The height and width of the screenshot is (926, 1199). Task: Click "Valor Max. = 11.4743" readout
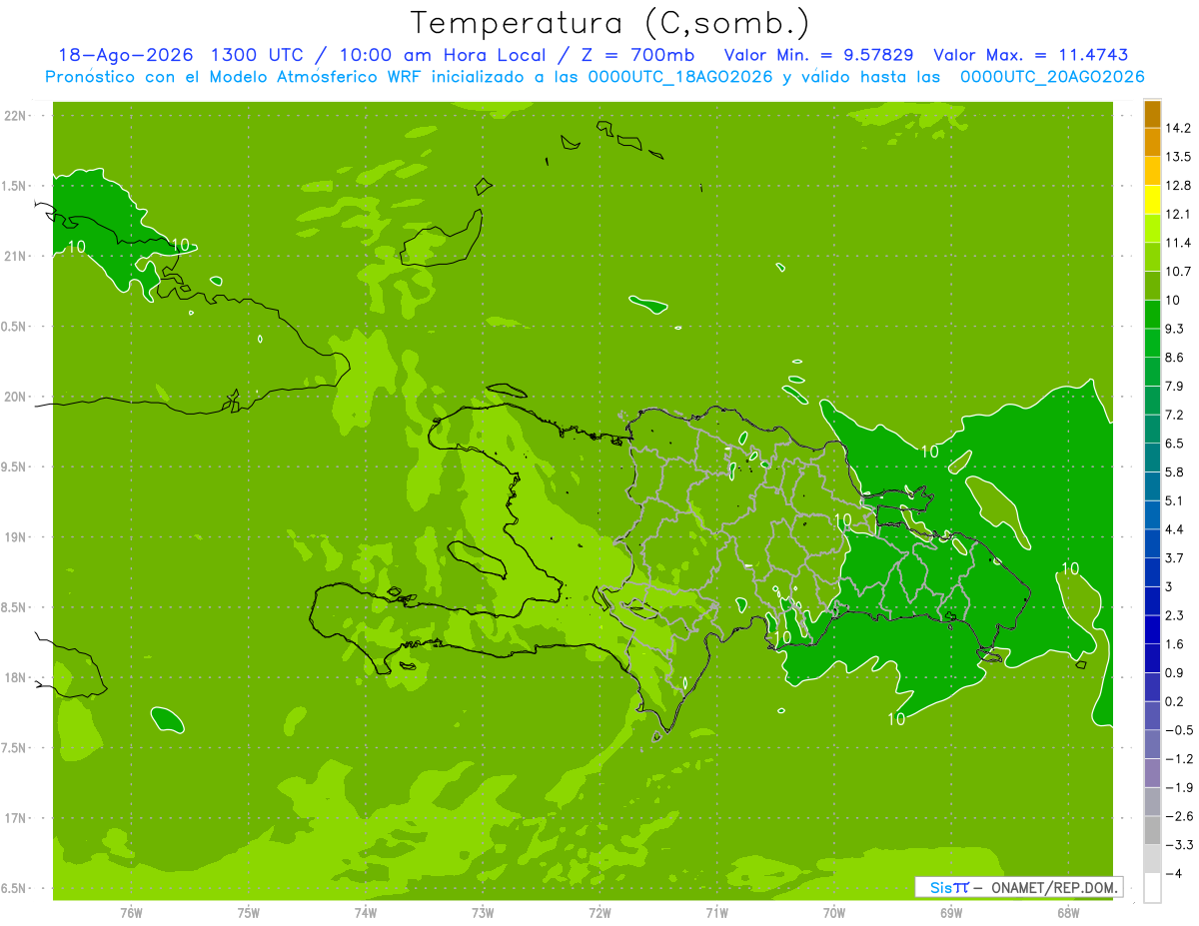point(1030,55)
